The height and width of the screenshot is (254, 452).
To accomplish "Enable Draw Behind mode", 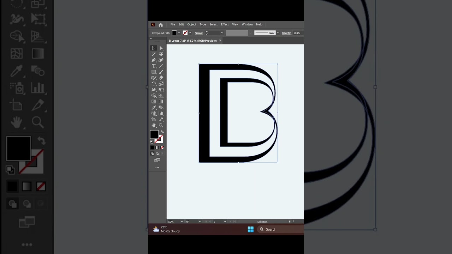I will tap(157, 154).
